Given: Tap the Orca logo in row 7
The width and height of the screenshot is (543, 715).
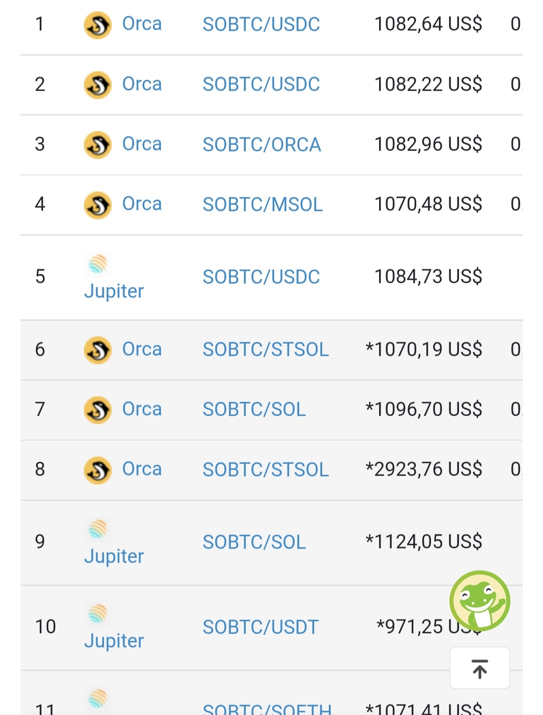Looking at the screenshot, I should point(98,410).
